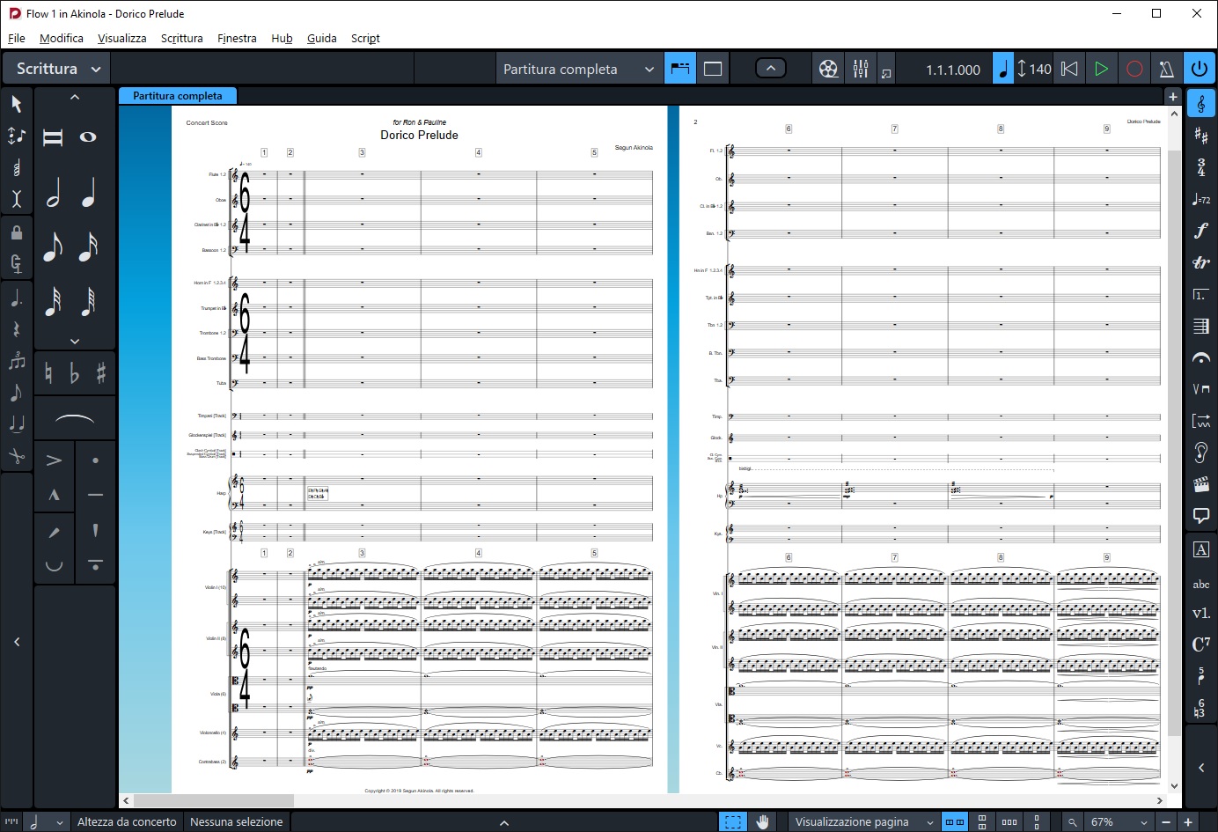Viewport: 1218px width, 832px height.
Task: Select the quarter note duration
Action: point(88,192)
